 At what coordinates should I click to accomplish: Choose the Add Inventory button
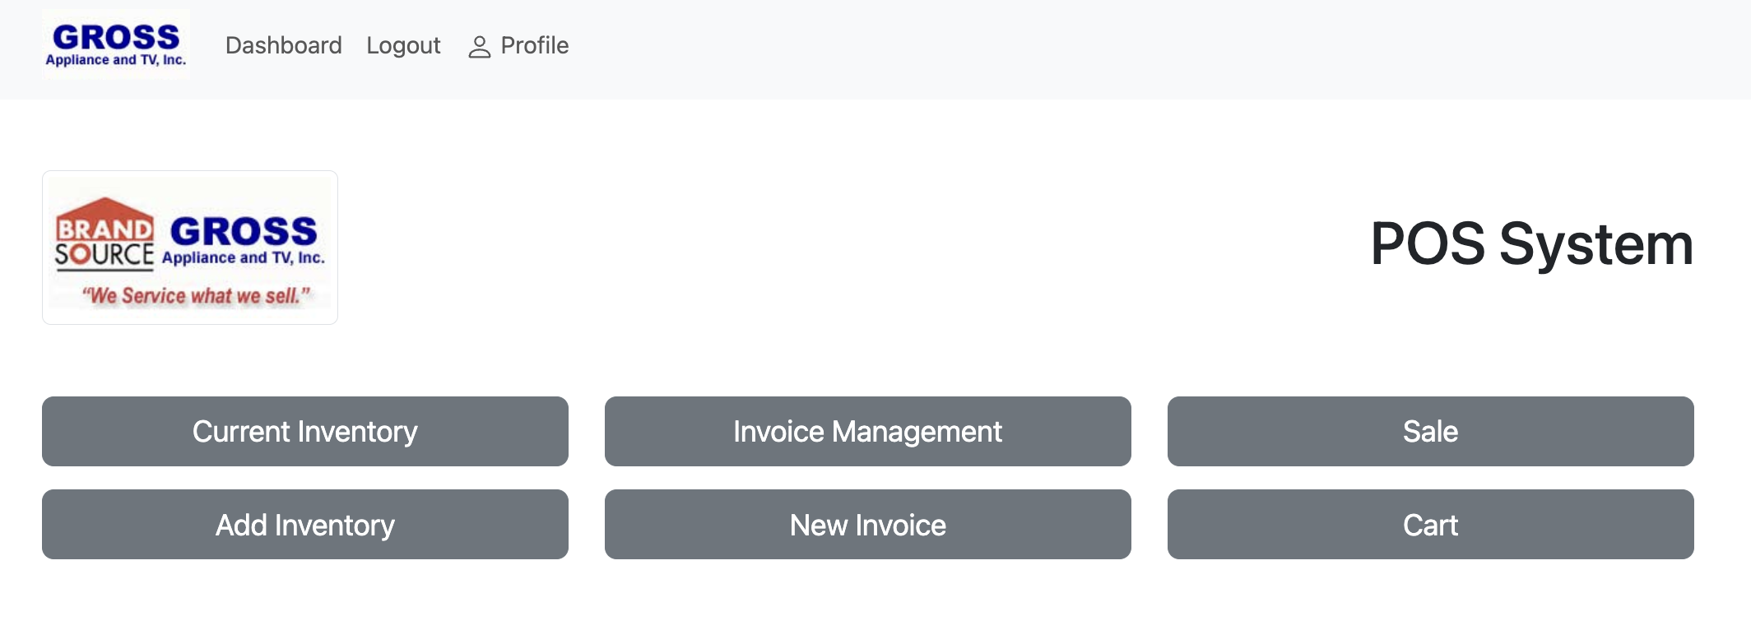tap(305, 525)
